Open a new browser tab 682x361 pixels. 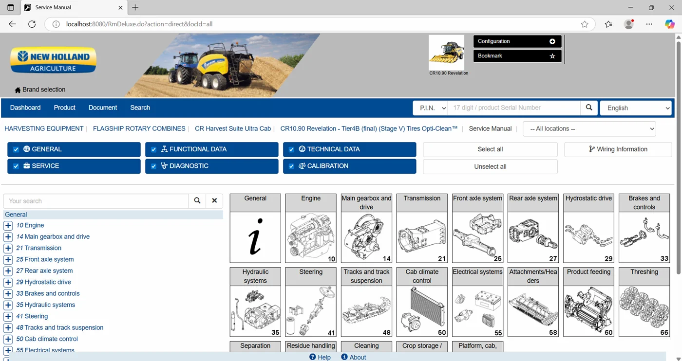click(135, 7)
